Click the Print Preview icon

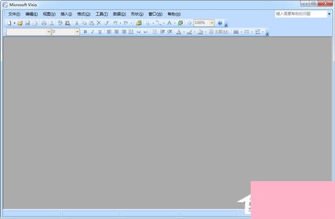click(x=51, y=23)
